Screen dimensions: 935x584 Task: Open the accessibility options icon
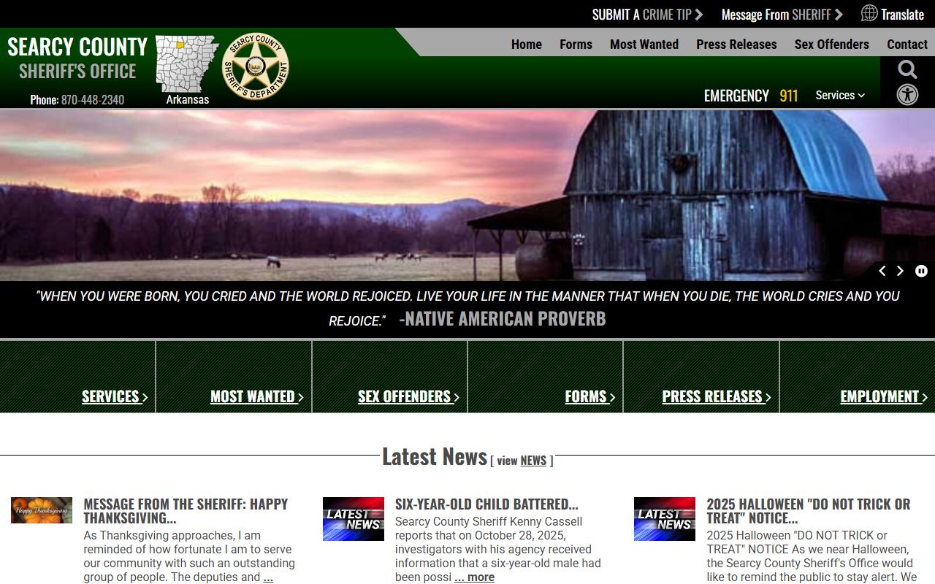(x=907, y=95)
